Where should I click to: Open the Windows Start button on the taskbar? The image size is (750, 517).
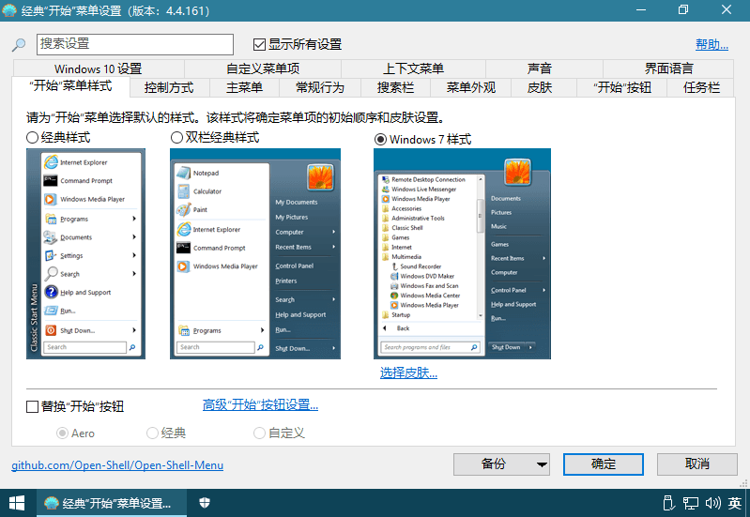(x=17, y=503)
